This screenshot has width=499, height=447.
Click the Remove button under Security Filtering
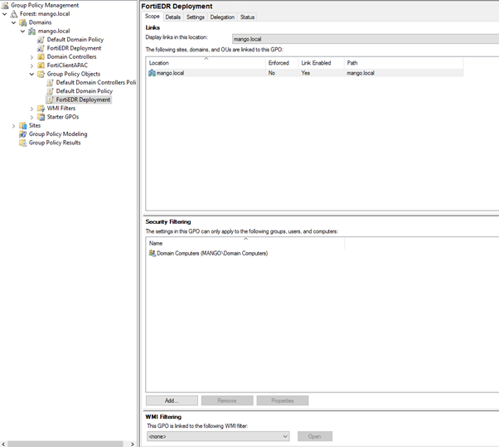pos(227,401)
